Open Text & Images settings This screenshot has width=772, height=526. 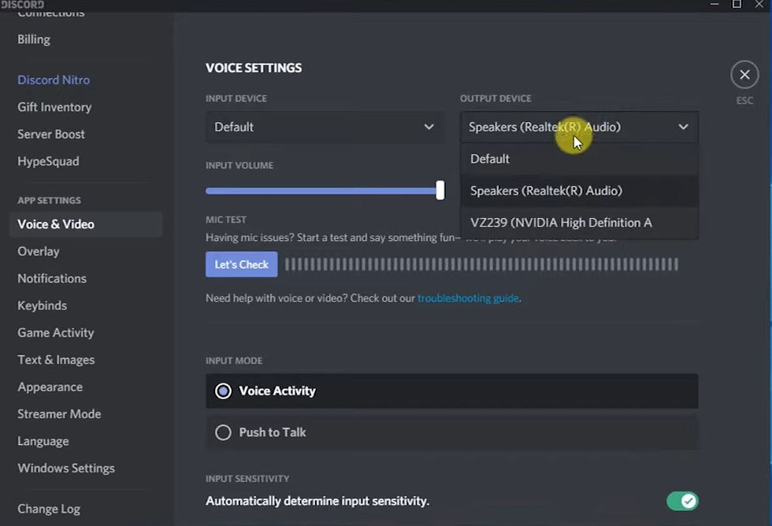[56, 360]
